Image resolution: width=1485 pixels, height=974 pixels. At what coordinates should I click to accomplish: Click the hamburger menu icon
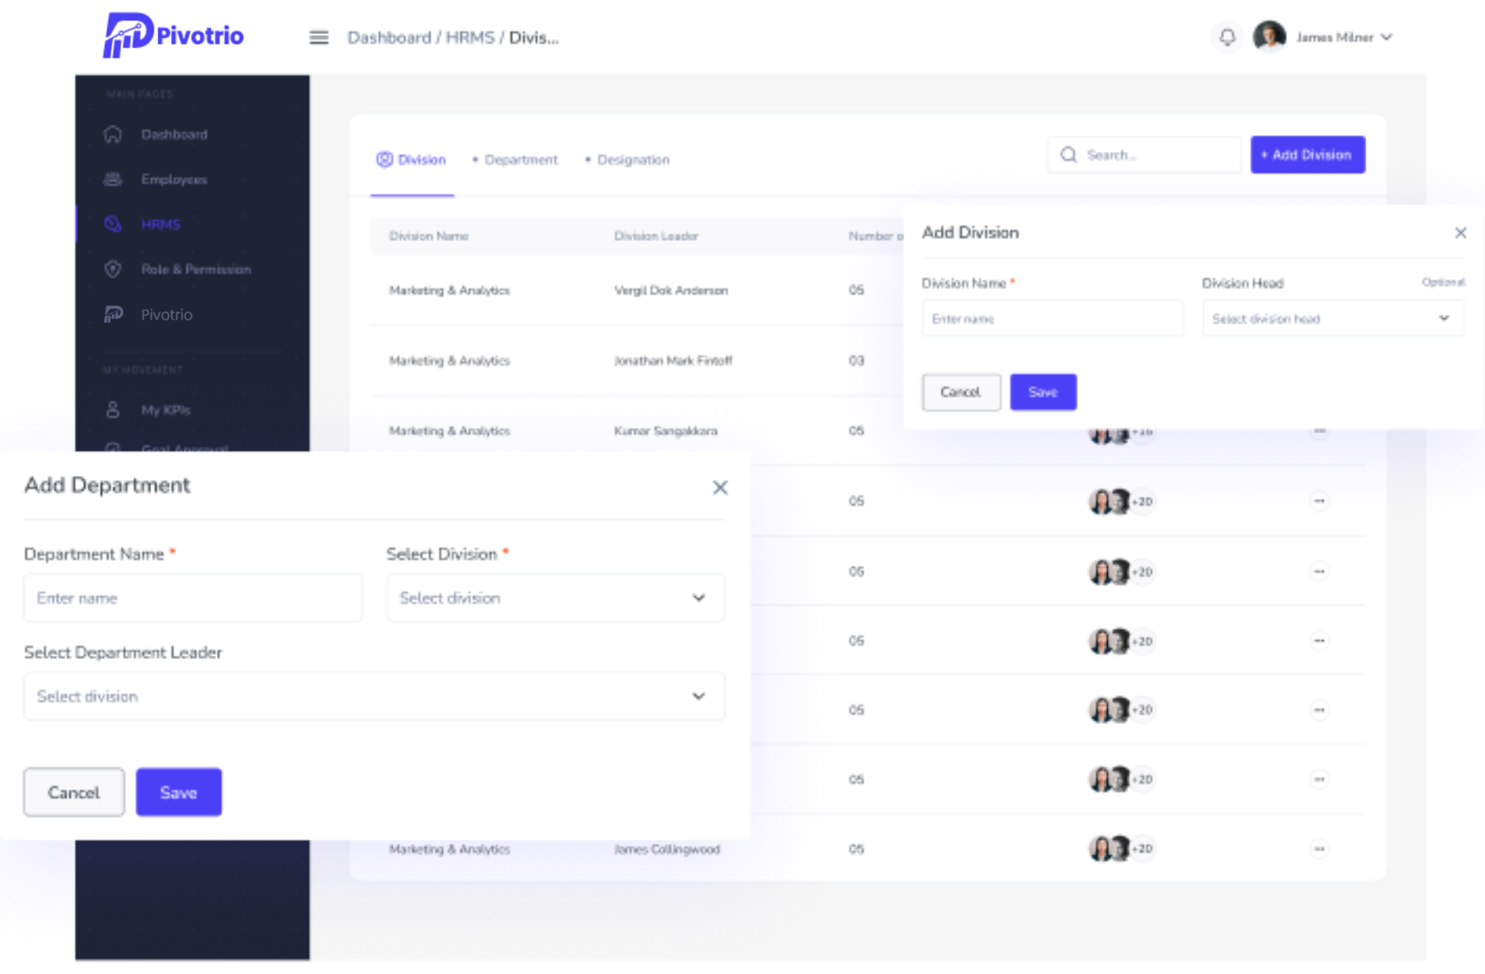point(319,37)
